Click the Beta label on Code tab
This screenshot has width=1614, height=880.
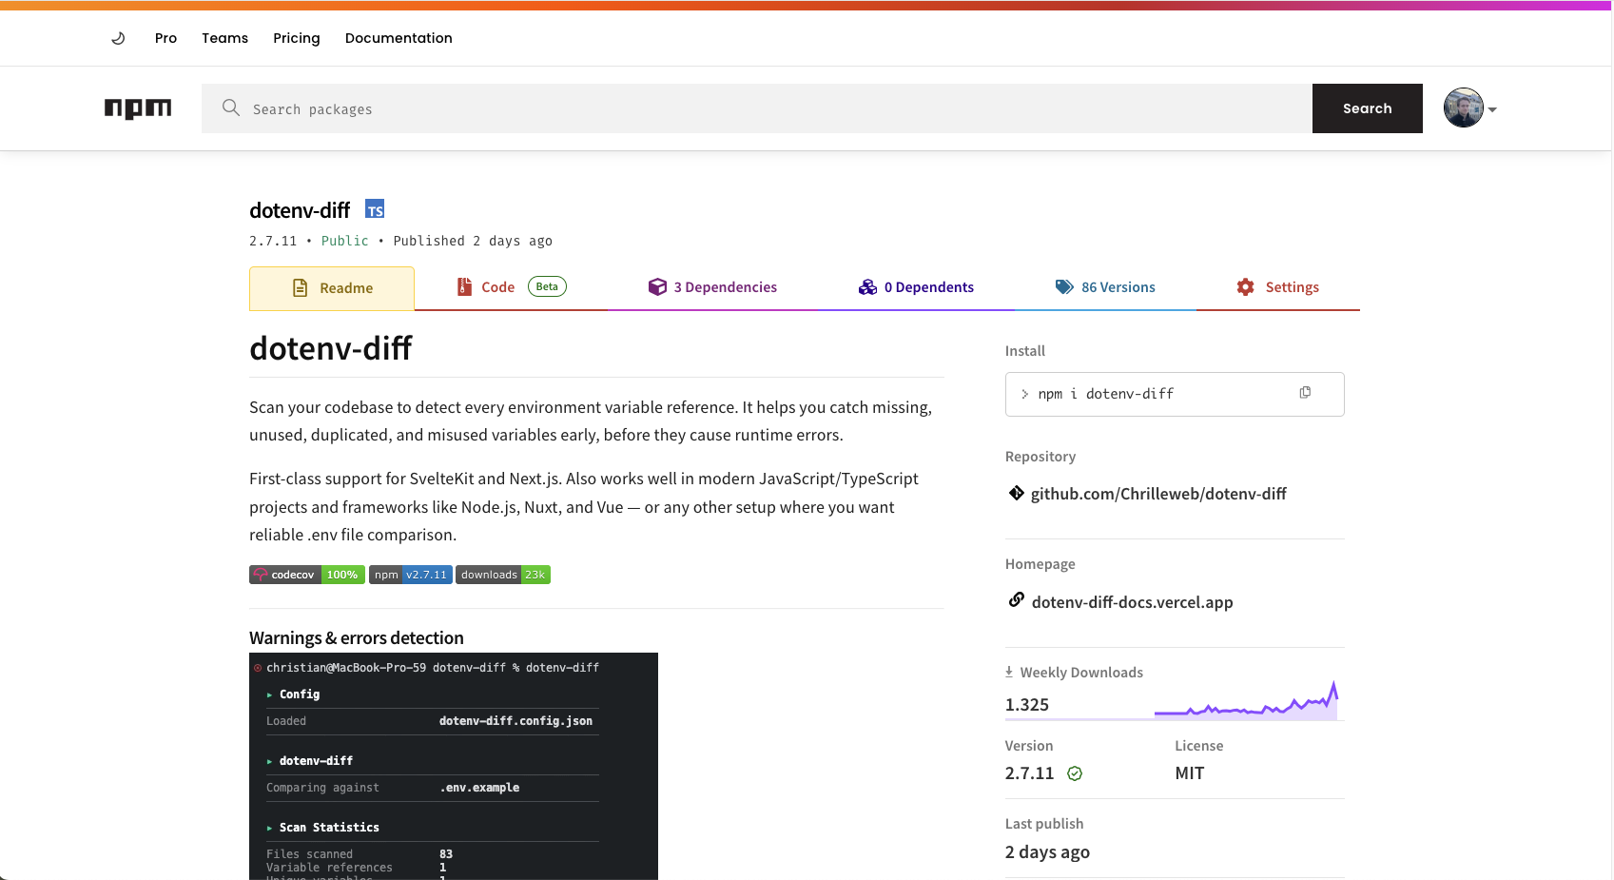tap(547, 286)
